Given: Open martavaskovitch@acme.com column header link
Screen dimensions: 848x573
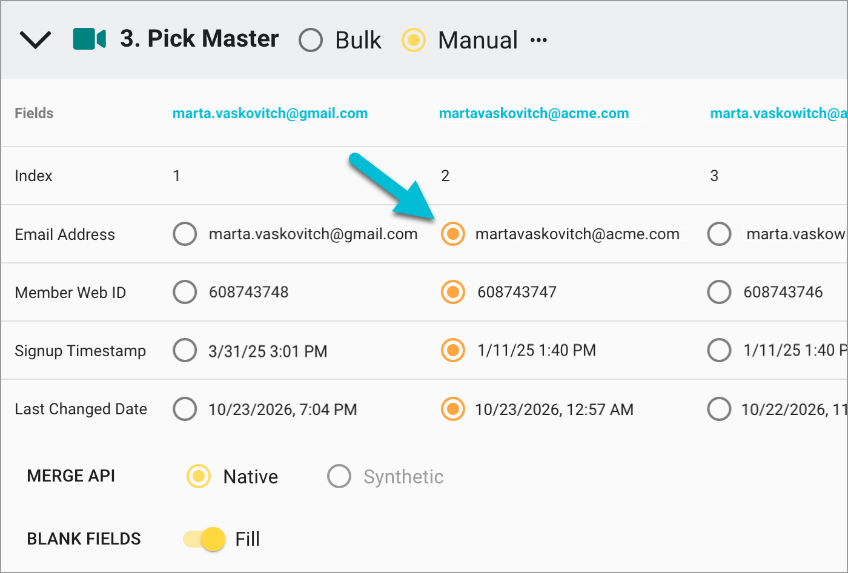Looking at the screenshot, I should coord(534,113).
